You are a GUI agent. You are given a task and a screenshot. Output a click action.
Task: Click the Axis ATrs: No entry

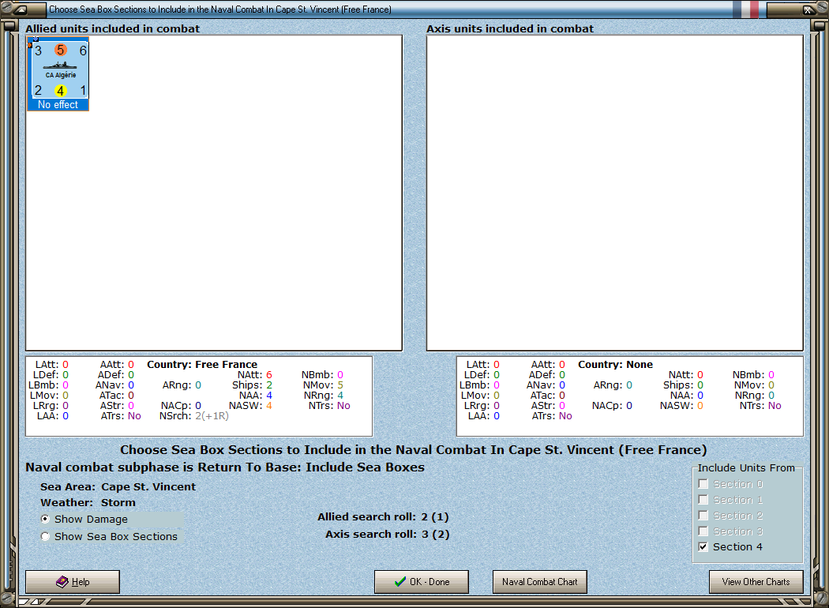tap(552, 416)
